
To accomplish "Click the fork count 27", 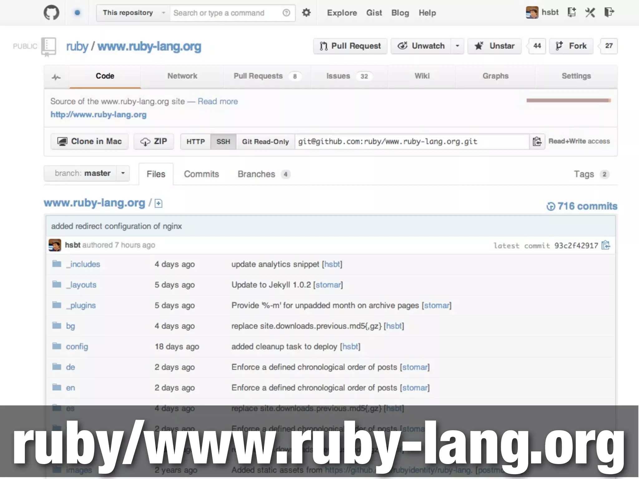I will [x=609, y=46].
